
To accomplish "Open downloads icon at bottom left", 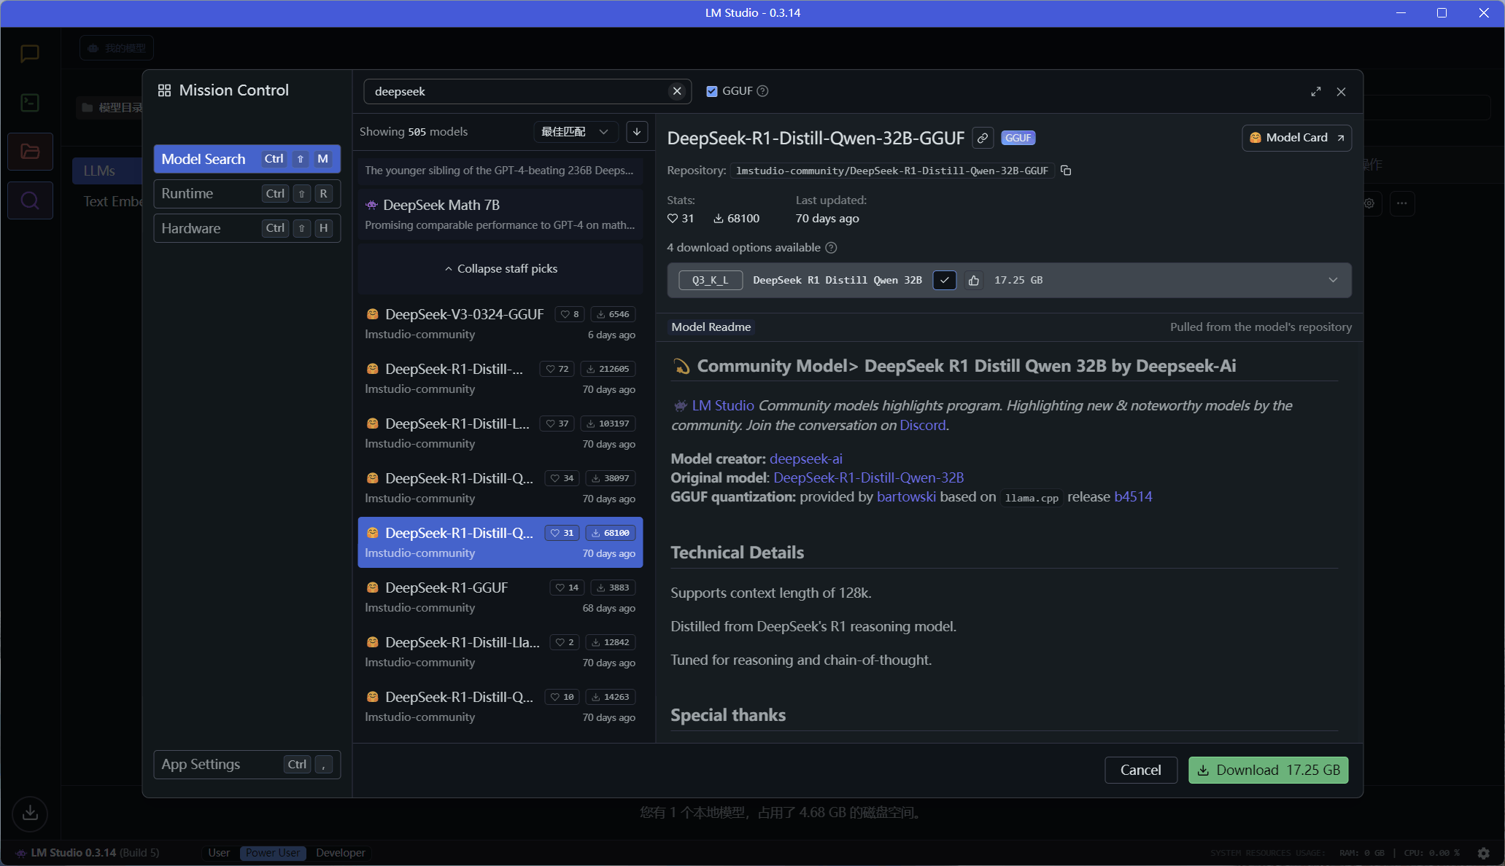I will click(x=30, y=813).
